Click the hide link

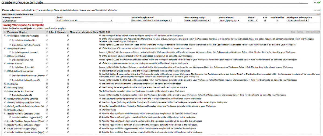tap(318, 14)
